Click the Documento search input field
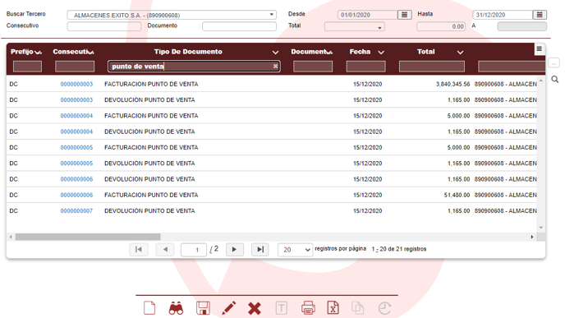Image resolution: width=565 pixels, height=318 pixels. tap(239, 26)
